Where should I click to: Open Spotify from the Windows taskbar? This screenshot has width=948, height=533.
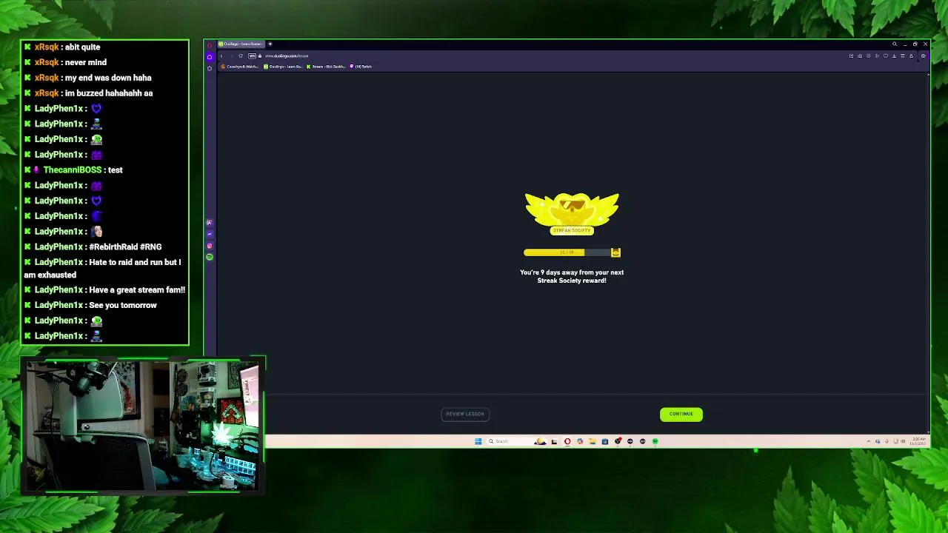coord(655,441)
